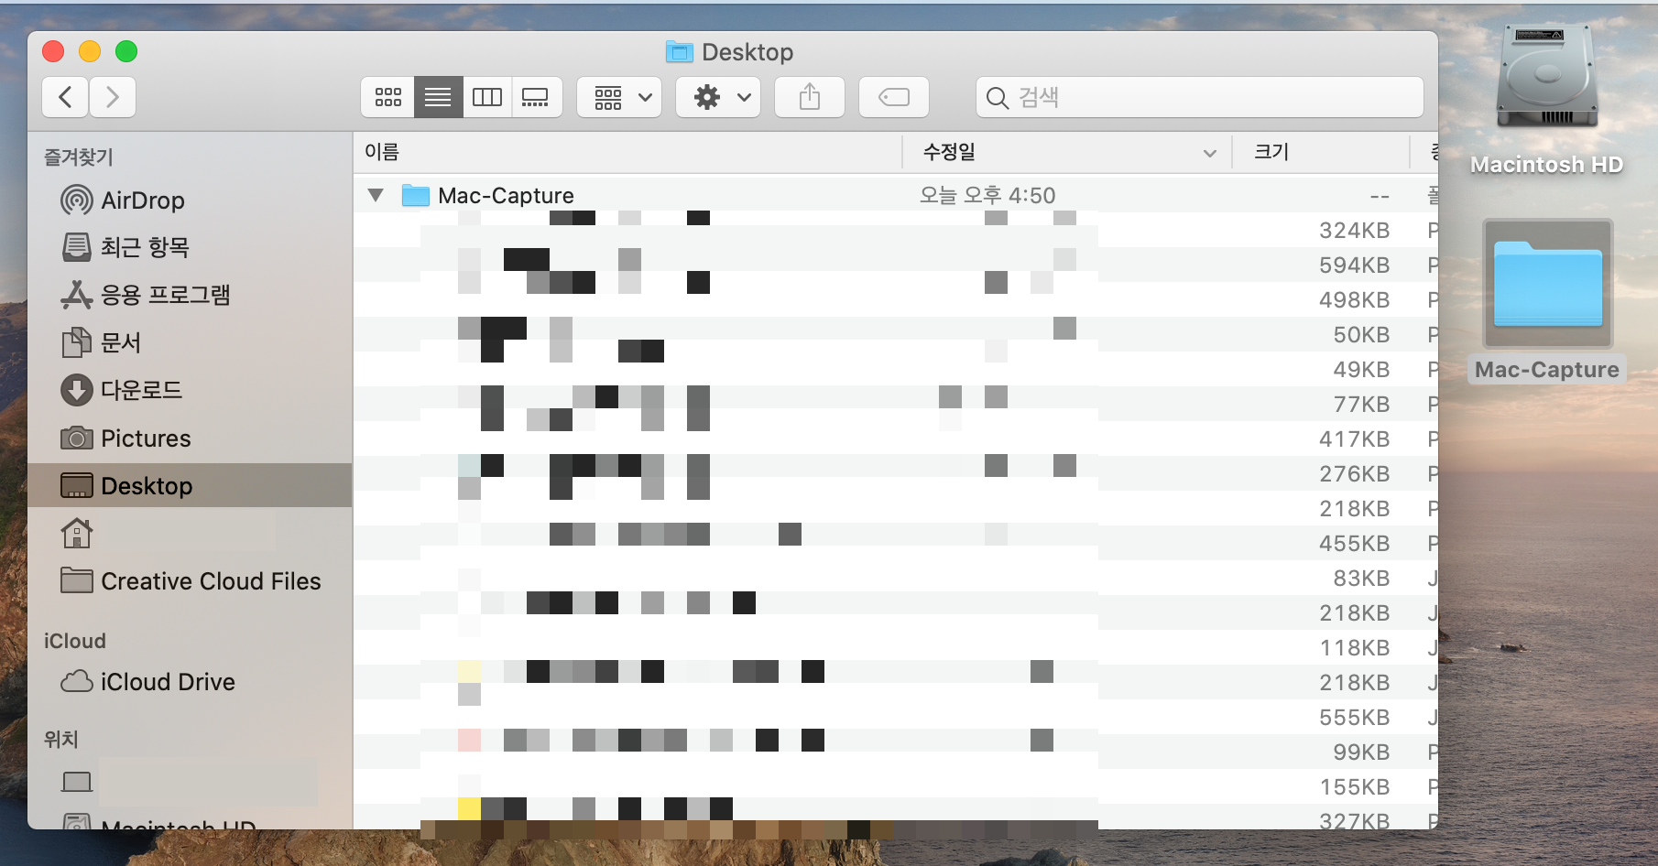Viewport: 1658px width, 866px height.
Task: Open 응용 프로그램 in the sidebar
Action: click(190, 295)
